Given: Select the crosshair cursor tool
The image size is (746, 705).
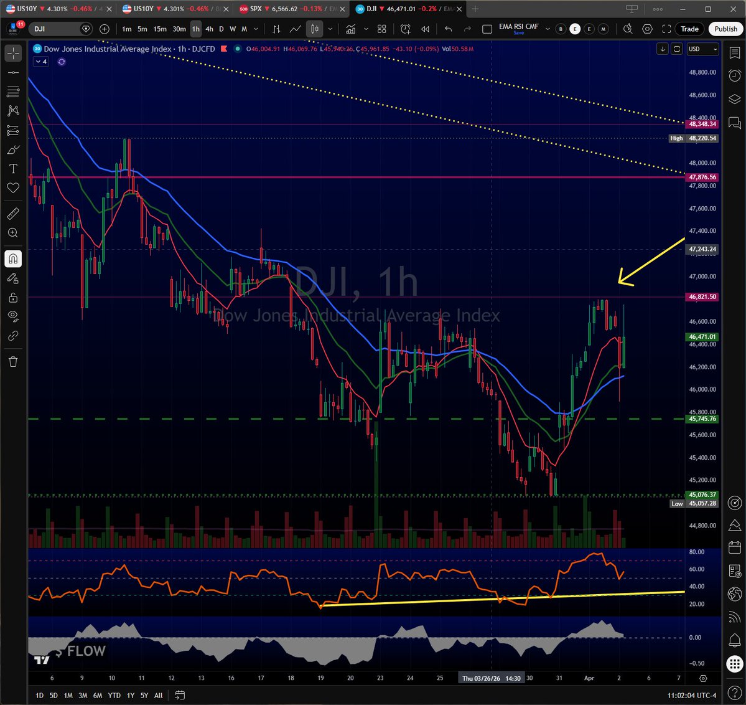Looking at the screenshot, I should [x=13, y=54].
